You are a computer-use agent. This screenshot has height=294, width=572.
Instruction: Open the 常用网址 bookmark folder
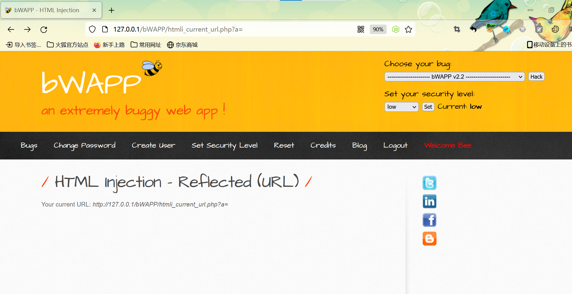(x=146, y=45)
